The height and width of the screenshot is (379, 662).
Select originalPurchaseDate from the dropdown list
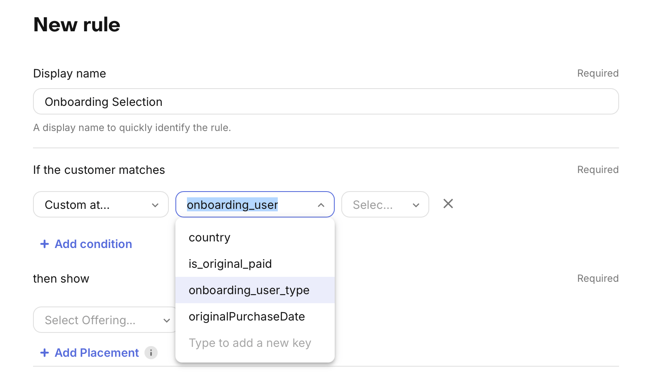(247, 317)
